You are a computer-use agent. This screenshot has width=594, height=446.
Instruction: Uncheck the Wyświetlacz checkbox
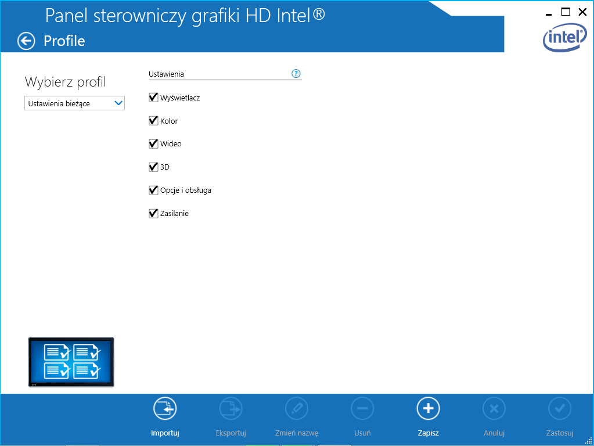pos(154,98)
